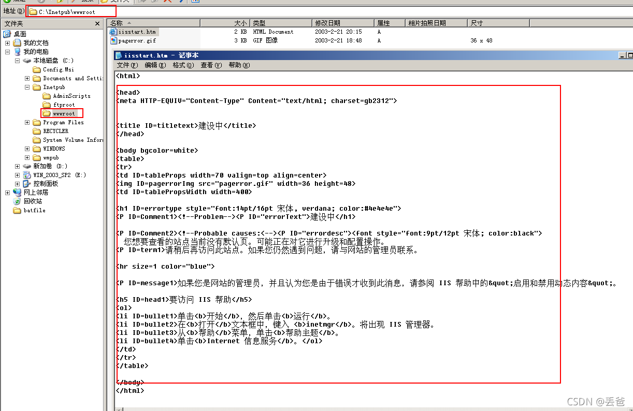Viewport: 633px width, 411px height.
Task: Expand the wmpub folder node
Action: click(x=27, y=157)
